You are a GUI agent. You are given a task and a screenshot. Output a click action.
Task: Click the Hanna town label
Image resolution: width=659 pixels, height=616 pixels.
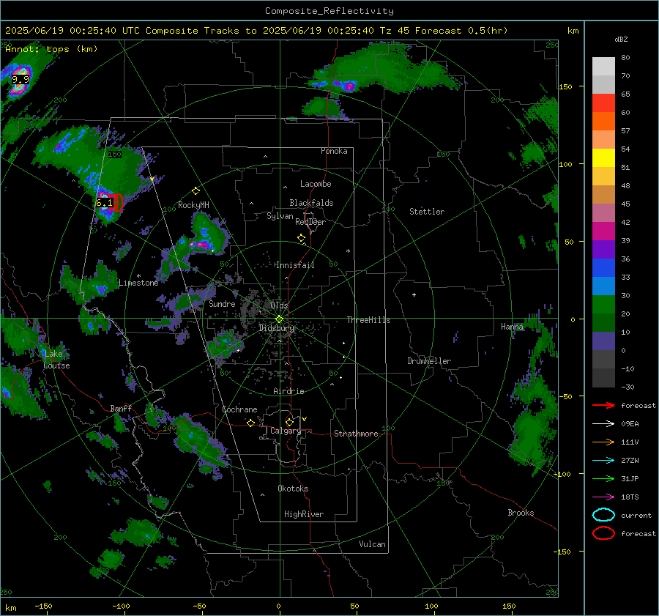512,326
